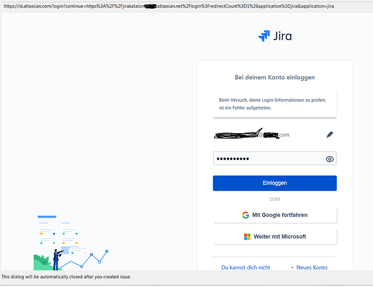The width and height of the screenshot is (373, 287).
Task: Click the redacted email address text
Action: (252, 134)
